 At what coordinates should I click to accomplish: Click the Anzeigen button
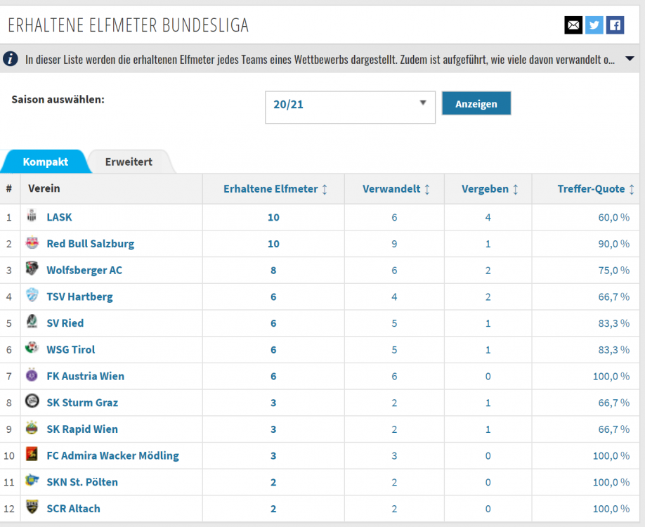pos(476,104)
